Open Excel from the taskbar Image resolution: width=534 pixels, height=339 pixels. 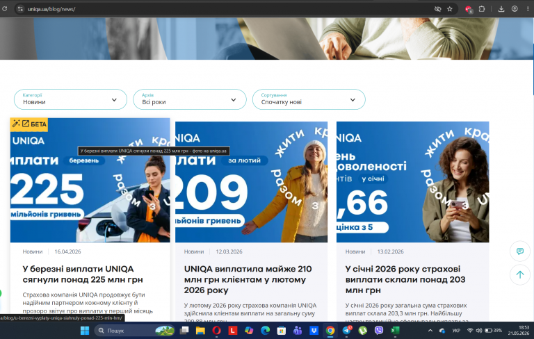[x=395, y=331]
